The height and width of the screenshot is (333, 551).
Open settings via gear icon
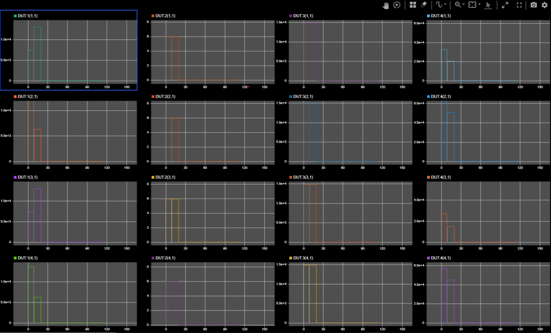pos(544,5)
